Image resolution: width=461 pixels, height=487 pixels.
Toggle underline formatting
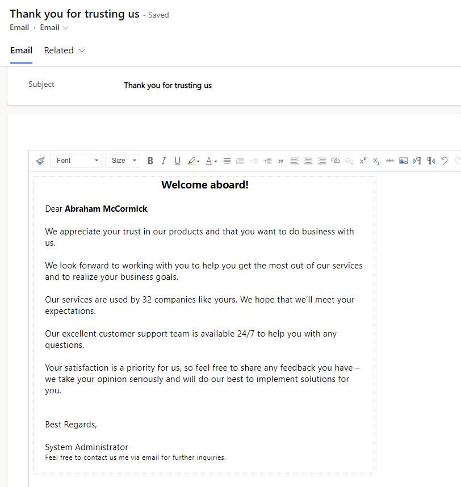pyautogui.click(x=177, y=161)
